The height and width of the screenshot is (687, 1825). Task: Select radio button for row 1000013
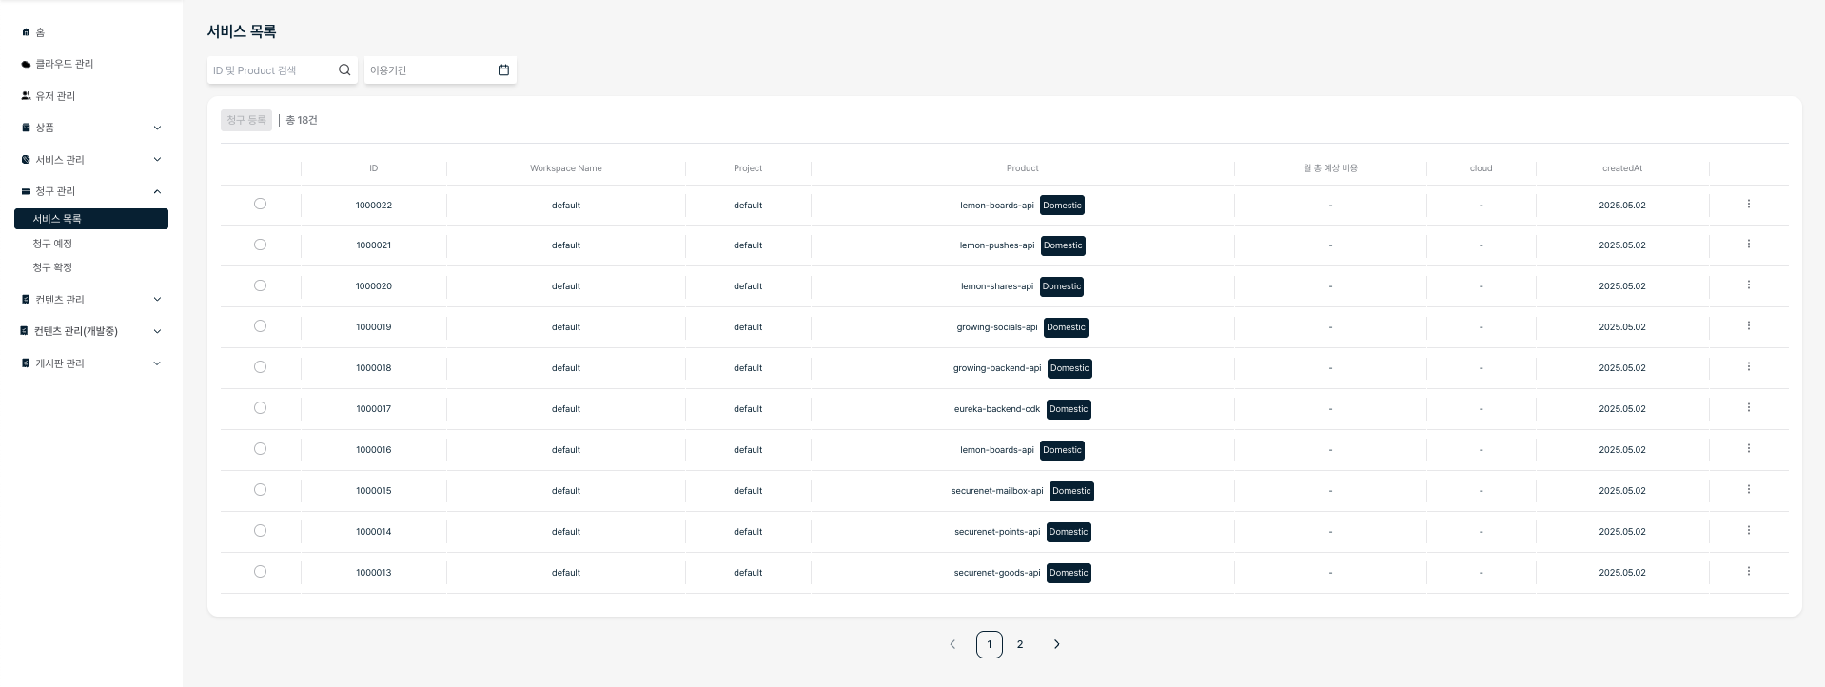(260, 572)
